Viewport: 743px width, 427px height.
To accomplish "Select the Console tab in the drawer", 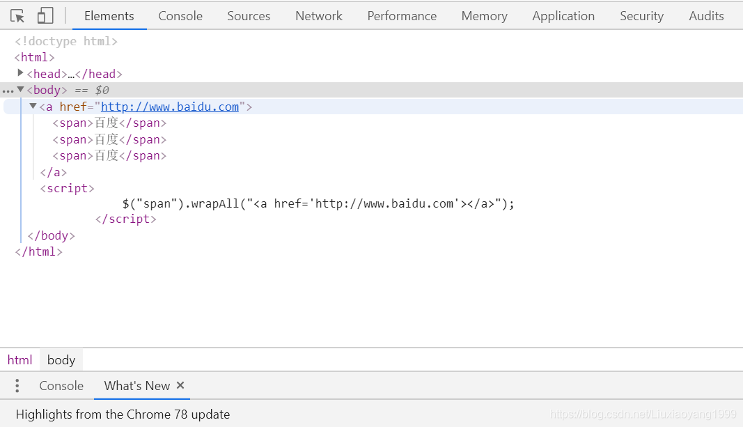I will (61, 386).
